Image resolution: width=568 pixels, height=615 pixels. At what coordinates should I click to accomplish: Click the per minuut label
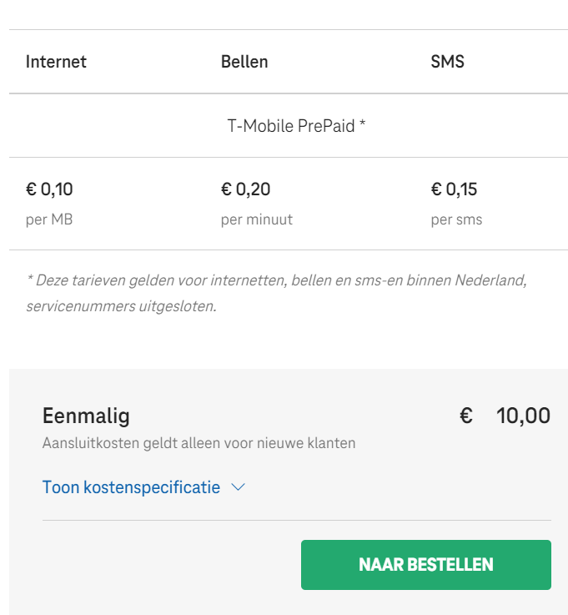point(257,219)
